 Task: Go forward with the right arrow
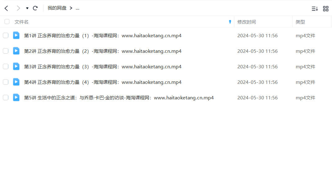point(18,8)
